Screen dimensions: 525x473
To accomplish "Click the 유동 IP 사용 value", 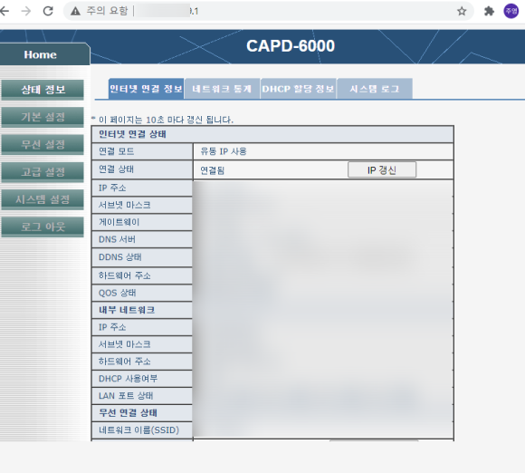I will tap(224, 151).
